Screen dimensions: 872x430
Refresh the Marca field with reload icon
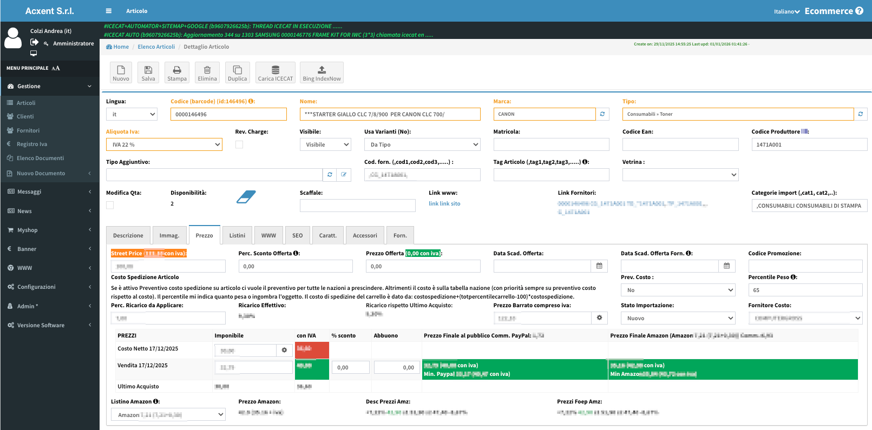pos(602,114)
